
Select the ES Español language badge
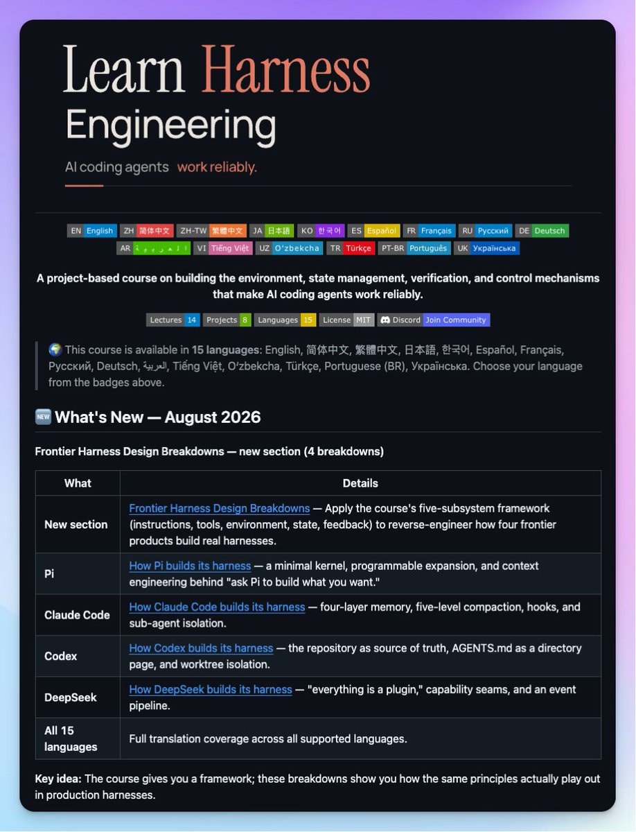pyautogui.click(x=373, y=231)
